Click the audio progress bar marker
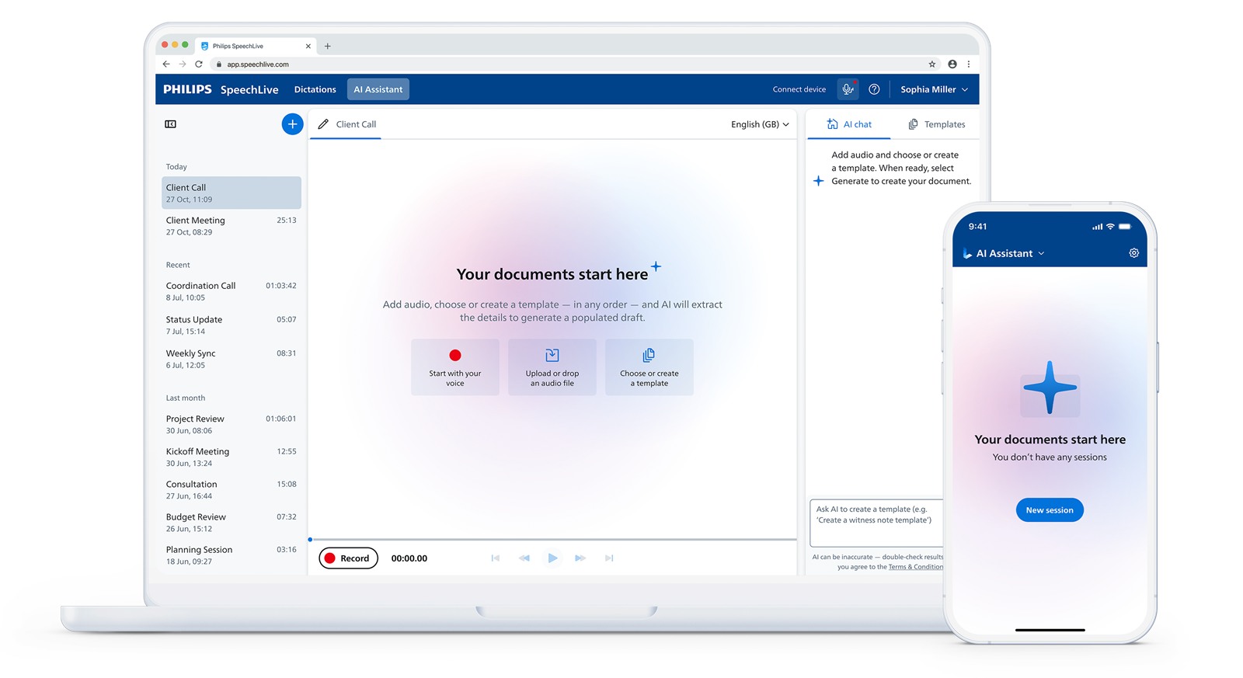The height and width of the screenshot is (678, 1243). point(310,539)
